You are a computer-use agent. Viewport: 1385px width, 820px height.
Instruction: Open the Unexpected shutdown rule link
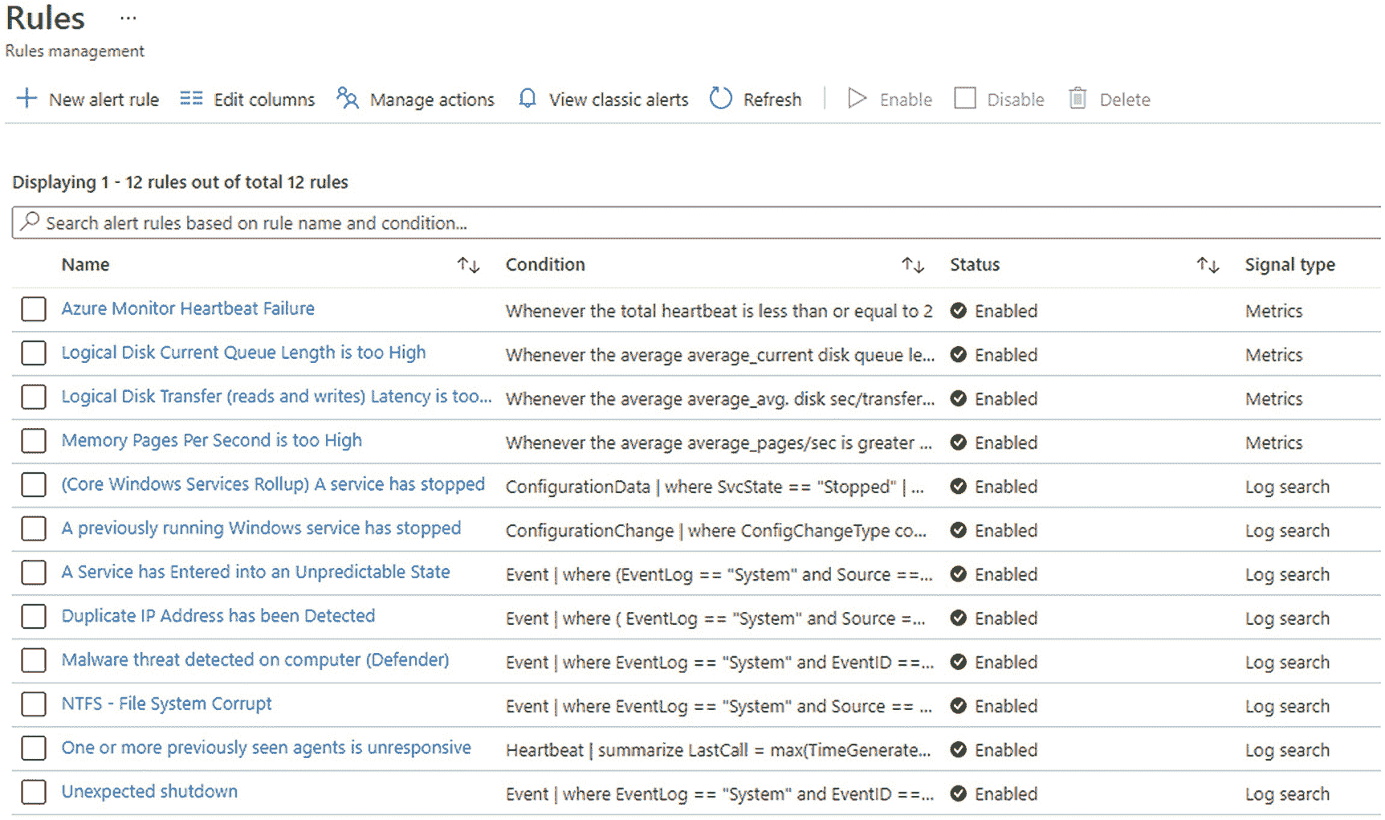(149, 791)
